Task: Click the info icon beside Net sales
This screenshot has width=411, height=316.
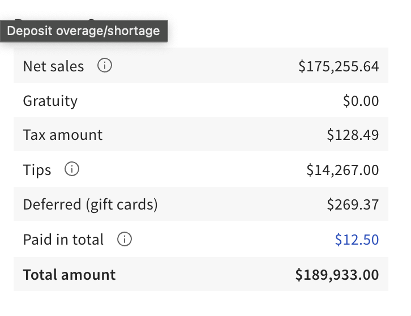Action: pos(105,66)
